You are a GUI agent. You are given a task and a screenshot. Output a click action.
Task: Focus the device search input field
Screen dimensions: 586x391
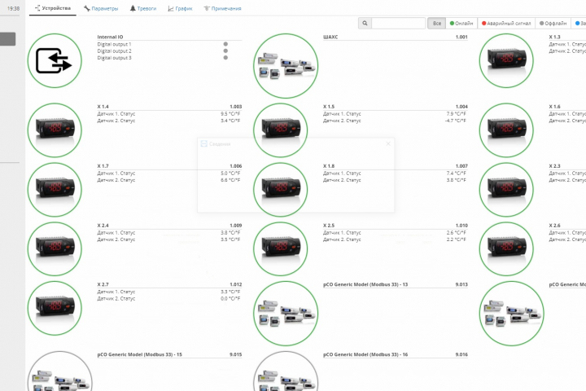[398, 23]
